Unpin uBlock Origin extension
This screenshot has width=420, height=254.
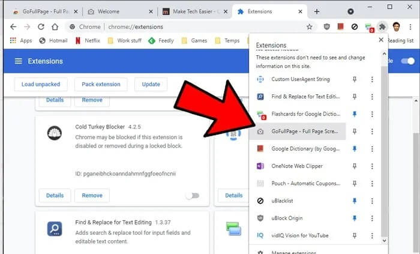tap(355, 219)
